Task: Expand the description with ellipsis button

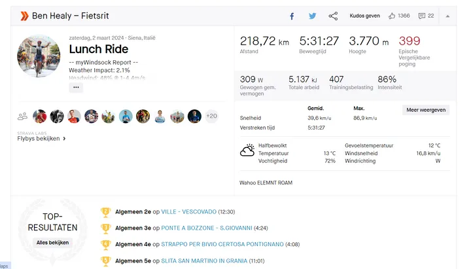Action: (76, 88)
